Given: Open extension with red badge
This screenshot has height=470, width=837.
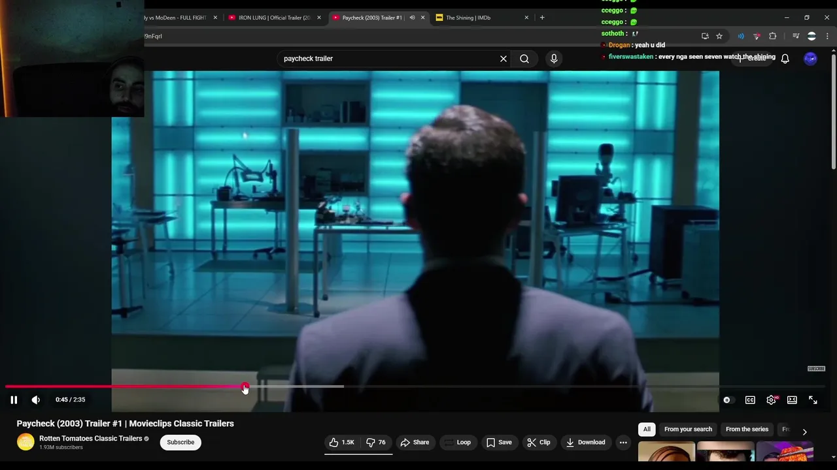Looking at the screenshot, I should [x=757, y=37].
